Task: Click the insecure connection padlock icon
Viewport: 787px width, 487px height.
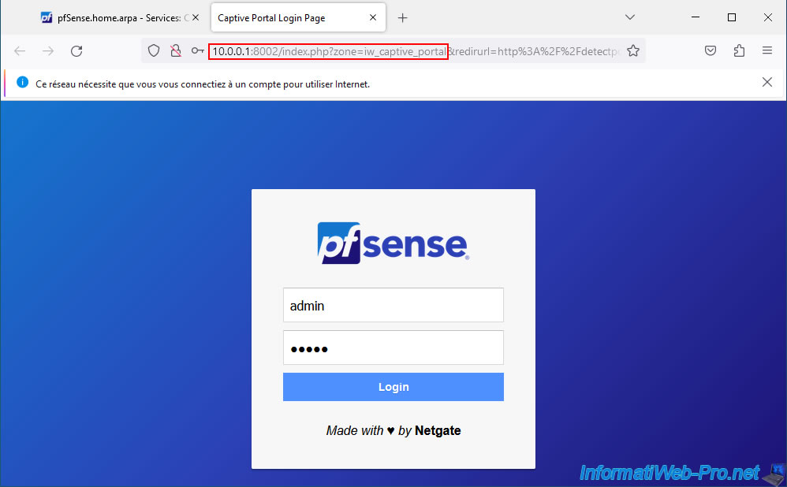Action: coord(176,50)
